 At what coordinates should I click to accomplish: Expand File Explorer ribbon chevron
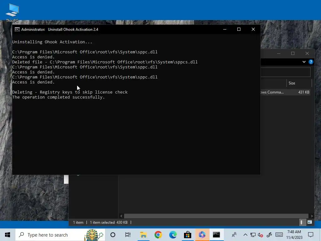[304, 62]
